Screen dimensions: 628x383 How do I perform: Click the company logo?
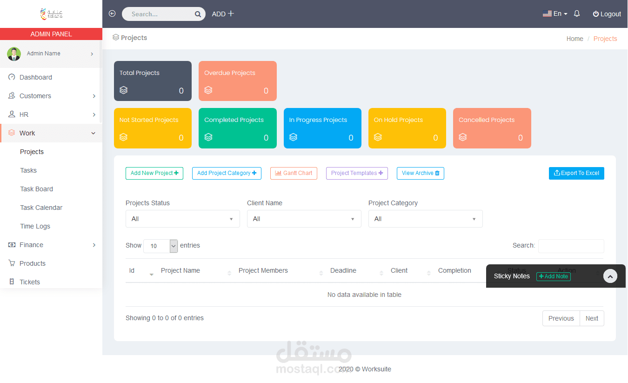tap(51, 14)
